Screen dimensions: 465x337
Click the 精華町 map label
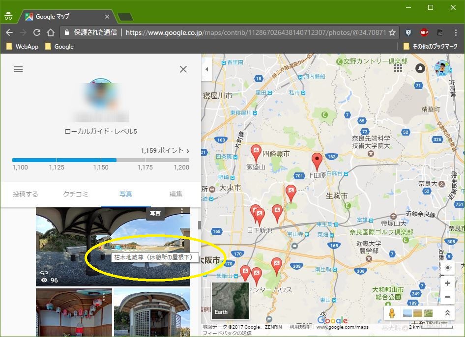[431, 109]
